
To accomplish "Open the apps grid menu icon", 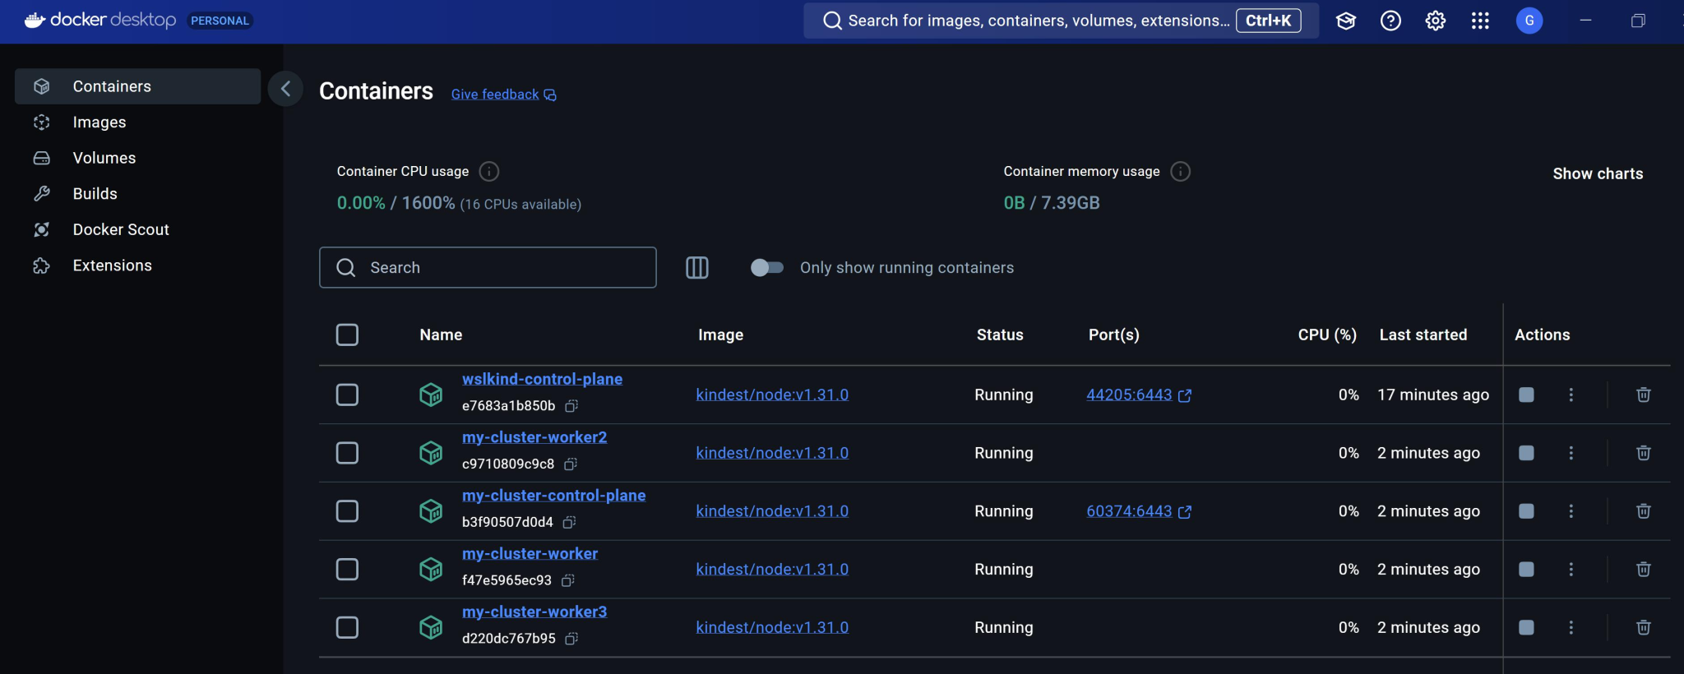I will pos(1480,21).
